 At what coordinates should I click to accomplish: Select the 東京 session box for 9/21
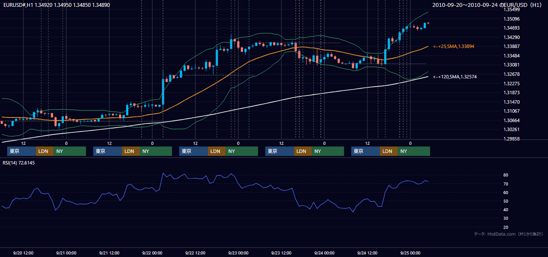point(108,151)
